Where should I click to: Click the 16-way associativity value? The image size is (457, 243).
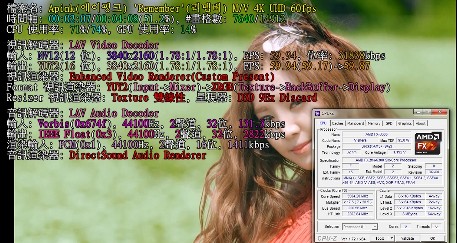click(x=434, y=208)
